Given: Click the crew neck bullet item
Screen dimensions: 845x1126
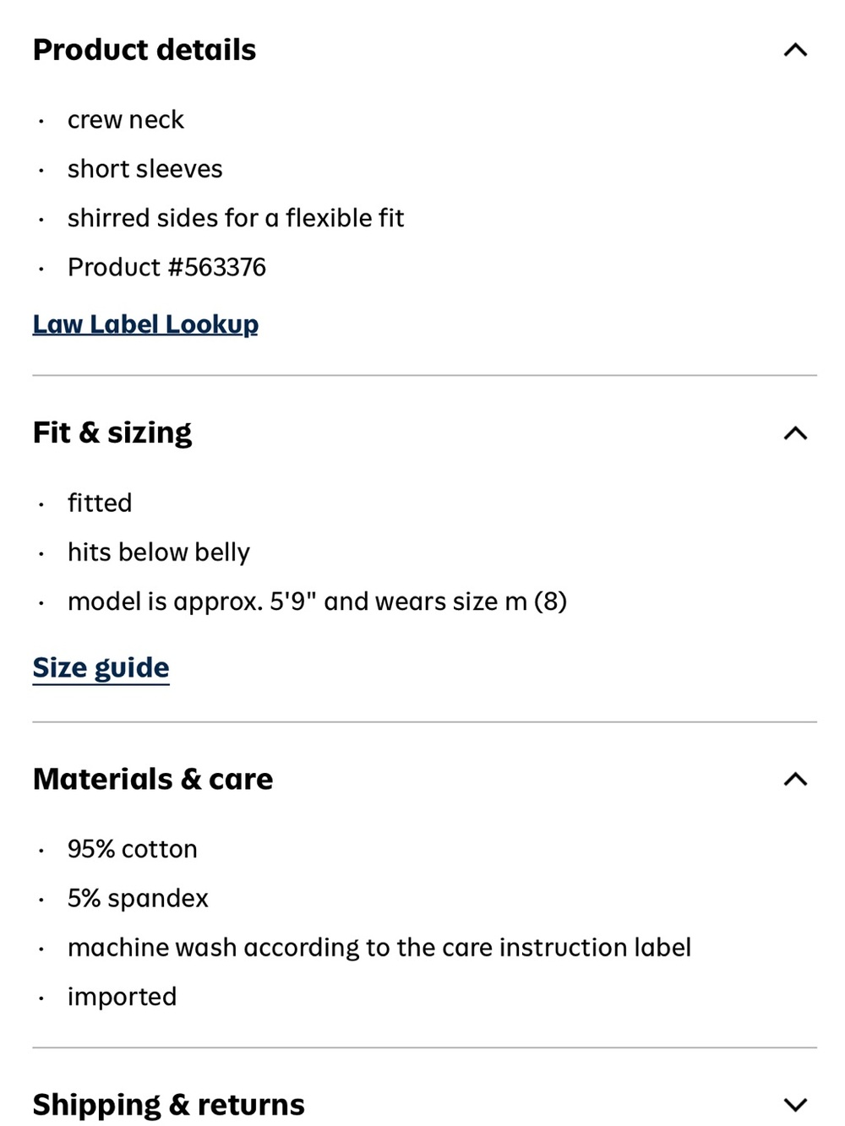Looking at the screenshot, I should [x=126, y=120].
